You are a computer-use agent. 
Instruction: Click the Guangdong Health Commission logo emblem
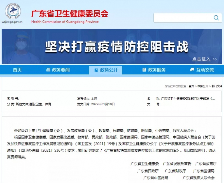coord(13,11)
